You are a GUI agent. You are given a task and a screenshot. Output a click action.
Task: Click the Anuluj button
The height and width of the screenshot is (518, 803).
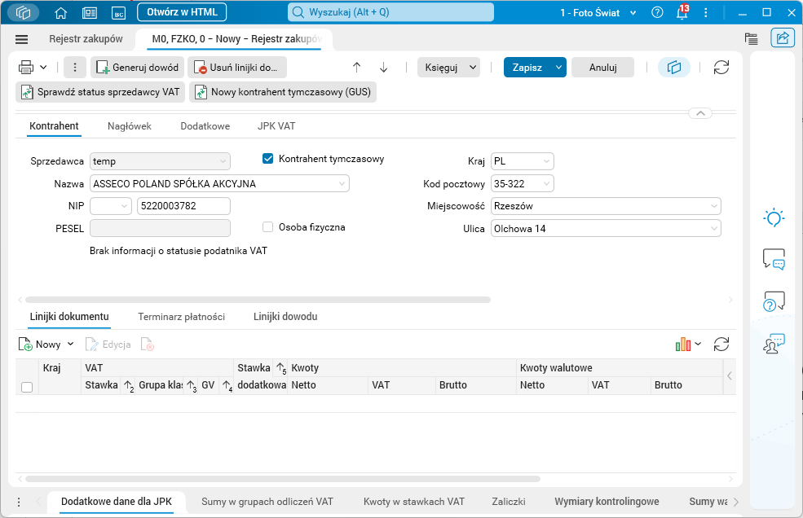click(x=602, y=67)
